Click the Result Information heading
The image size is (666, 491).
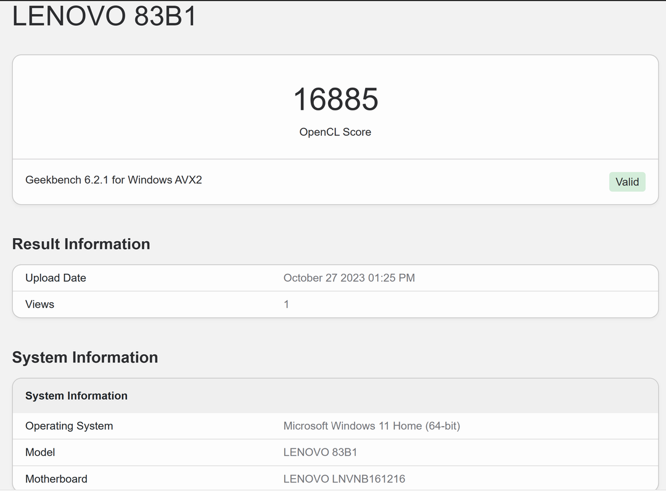pyautogui.click(x=81, y=244)
